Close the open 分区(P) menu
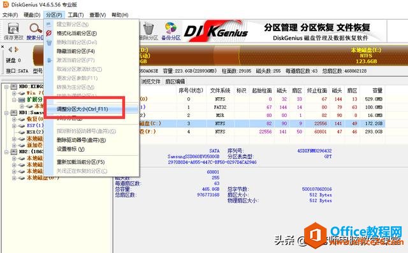This screenshot has width=408, height=253. [x=54, y=15]
